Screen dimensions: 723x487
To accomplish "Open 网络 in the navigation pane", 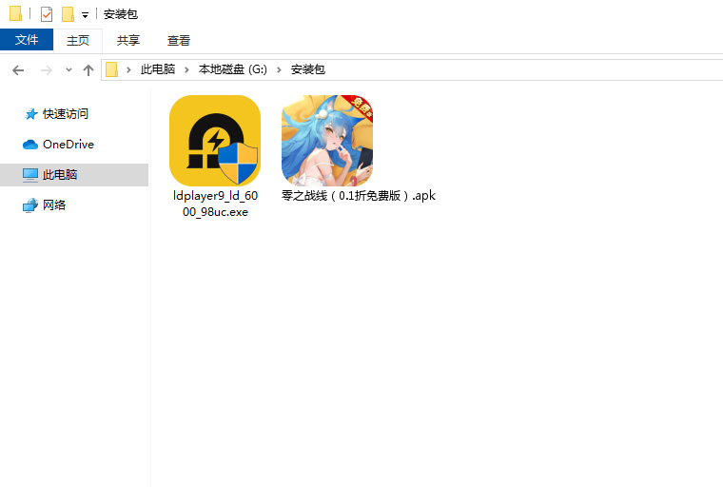I will pyautogui.click(x=54, y=205).
